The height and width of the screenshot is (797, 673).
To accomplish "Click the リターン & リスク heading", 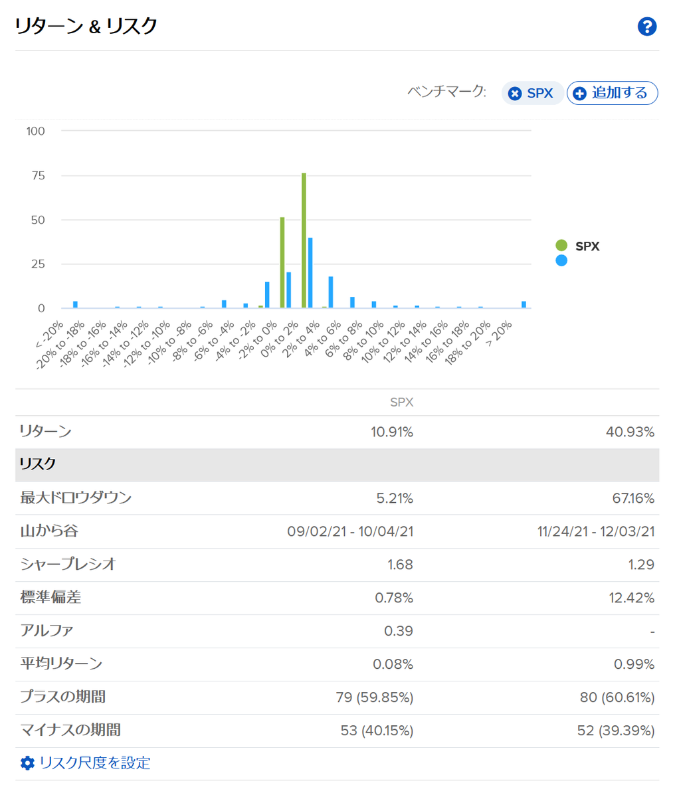I will pos(86,27).
